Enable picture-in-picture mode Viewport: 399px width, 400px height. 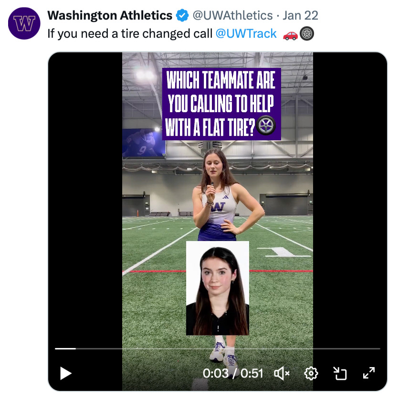(x=339, y=373)
